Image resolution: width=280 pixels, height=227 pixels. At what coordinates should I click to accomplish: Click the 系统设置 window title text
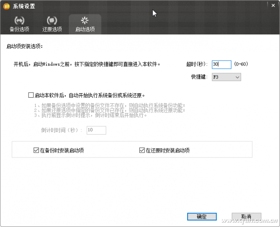[x=24, y=6]
